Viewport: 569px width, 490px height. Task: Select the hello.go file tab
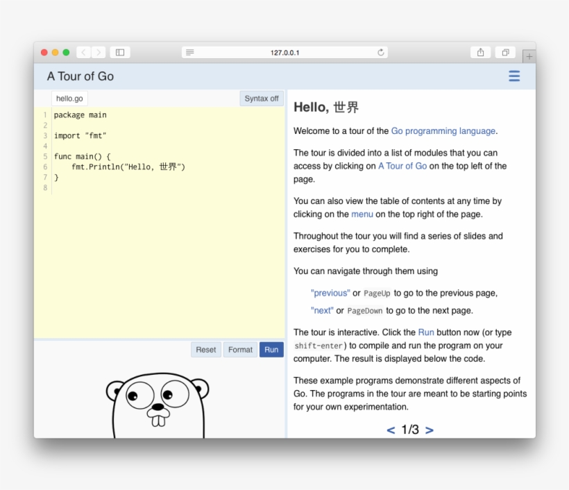point(69,99)
